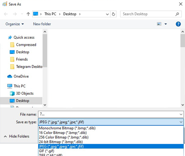Expand the address bar history chevron
The width and height of the screenshot is (185, 156).
pos(107,14)
